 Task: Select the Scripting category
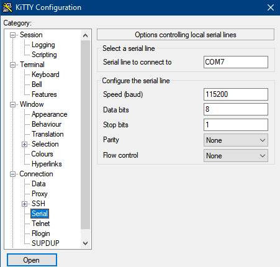tap(44, 55)
